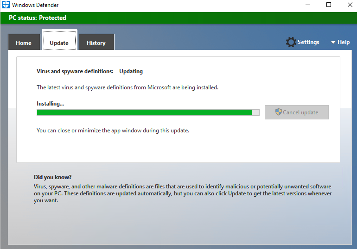Click the Cancel update button
This screenshot has height=249, width=357.
click(x=296, y=112)
